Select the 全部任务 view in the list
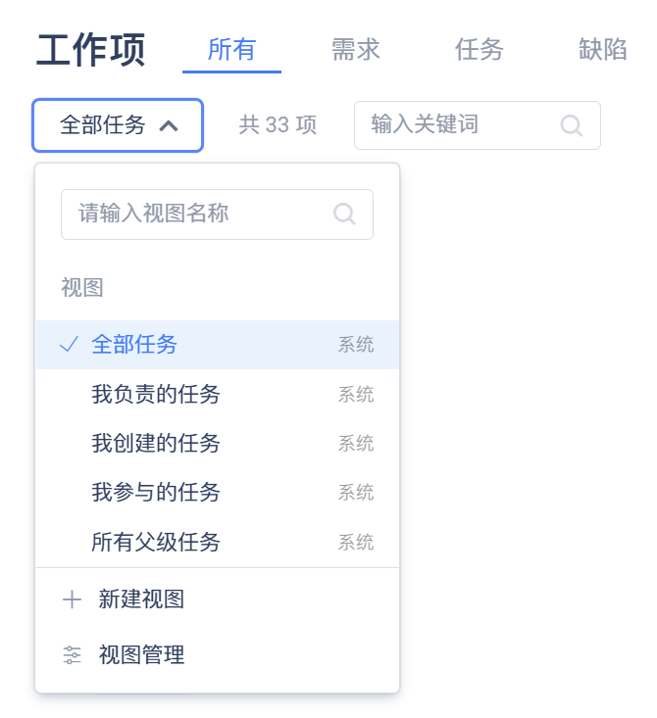Viewport: 657px width, 718px height. (134, 345)
